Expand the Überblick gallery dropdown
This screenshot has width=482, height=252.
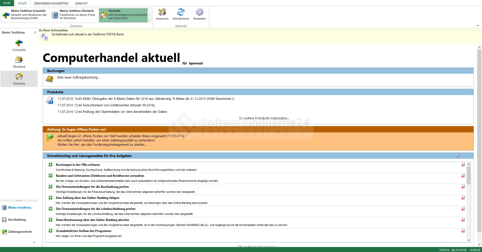click(x=150, y=20)
